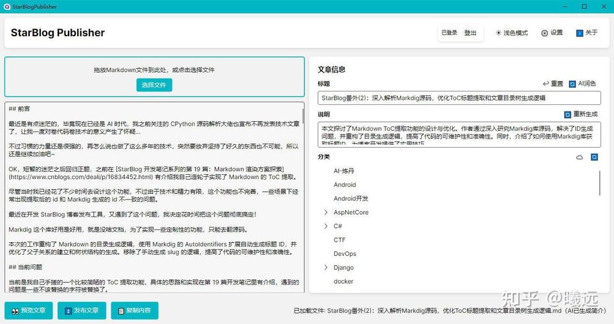Click the StarBlogPublisher app icon in title bar
Viewport: 614px width, 324px height.
point(6,6)
